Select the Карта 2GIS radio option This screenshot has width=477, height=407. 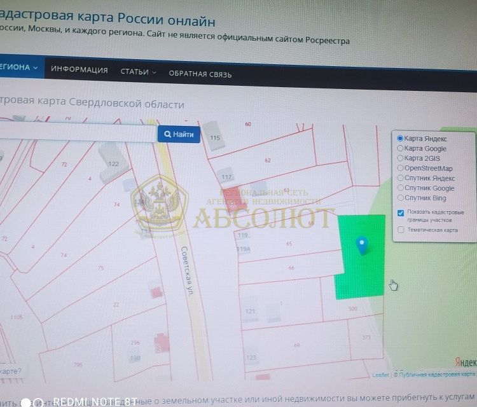coord(400,158)
